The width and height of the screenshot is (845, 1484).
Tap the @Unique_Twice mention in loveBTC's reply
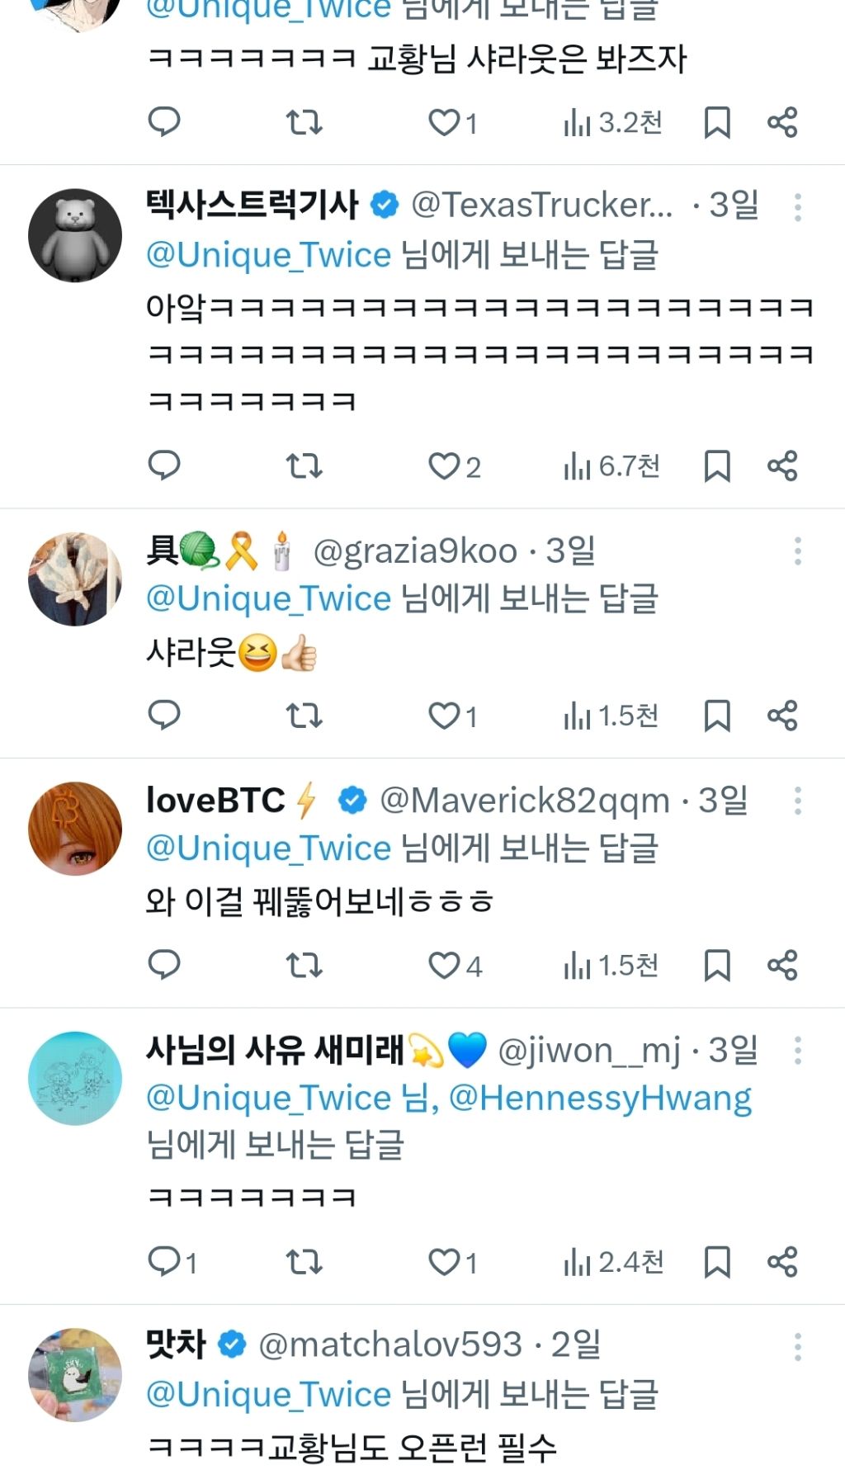[x=268, y=848]
